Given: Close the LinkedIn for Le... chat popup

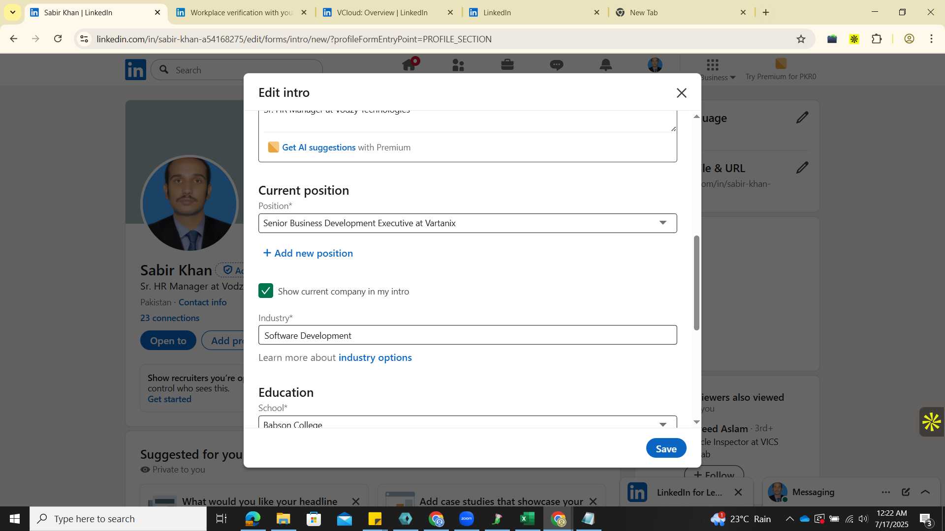Looking at the screenshot, I should pos(738,492).
